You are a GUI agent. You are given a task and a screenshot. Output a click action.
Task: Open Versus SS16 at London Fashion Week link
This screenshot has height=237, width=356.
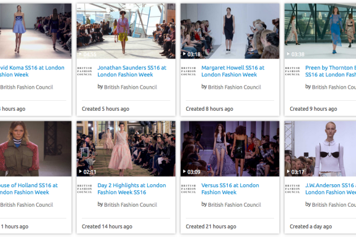(x=230, y=188)
